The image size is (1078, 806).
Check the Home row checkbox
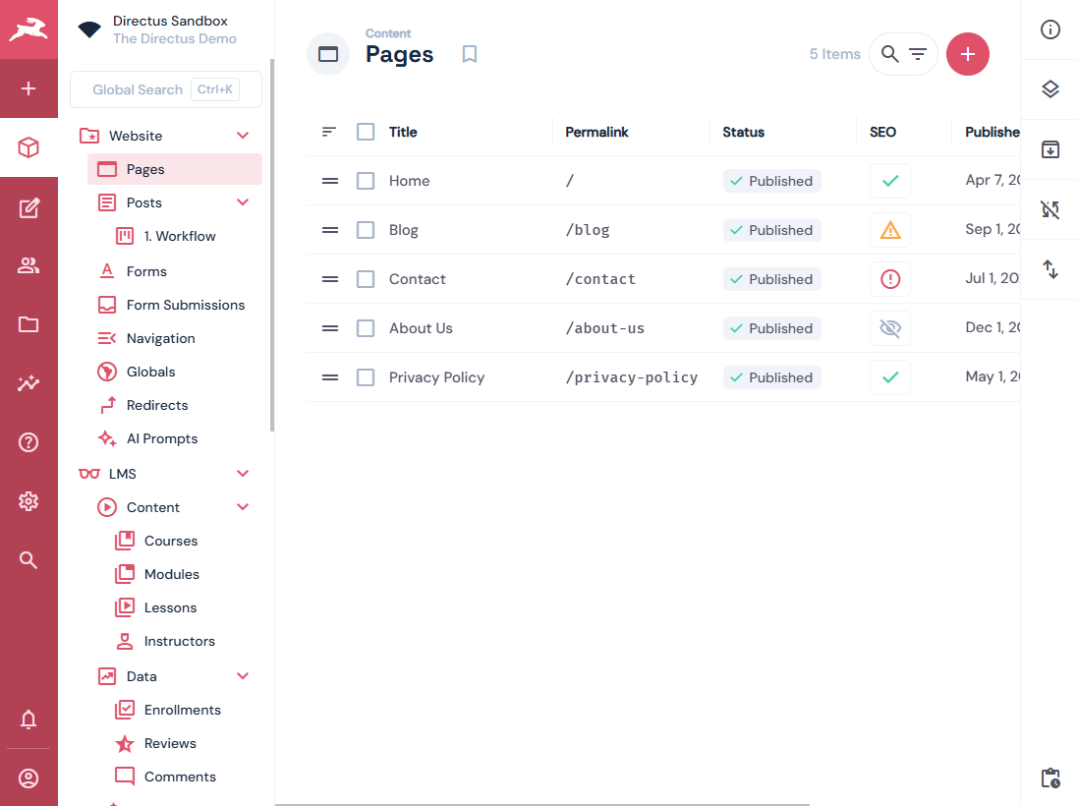(x=366, y=181)
